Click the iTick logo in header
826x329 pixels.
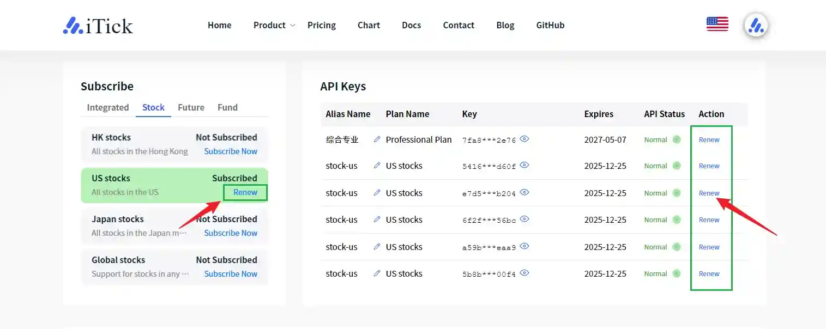click(98, 26)
